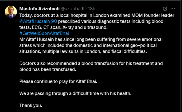Click the 'Please continue to pray for Altaf Bhai' line
The height and width of the screenshot is (112, 182).
58,81
